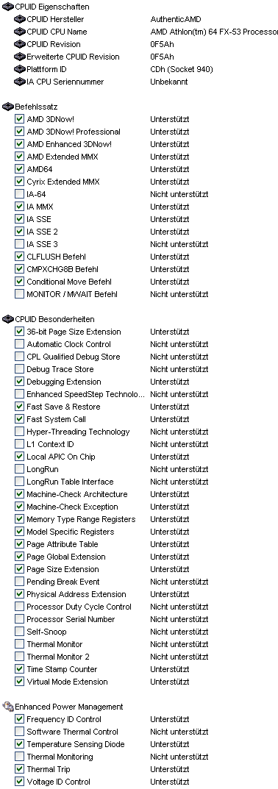Click the AuthenticAMD value text
The width and height of the screenshot is (278, 789).
tap(175, 20)
